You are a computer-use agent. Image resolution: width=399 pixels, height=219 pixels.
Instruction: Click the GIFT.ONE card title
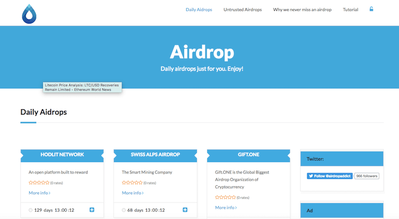pyautogui.click(x=249, y=155)
